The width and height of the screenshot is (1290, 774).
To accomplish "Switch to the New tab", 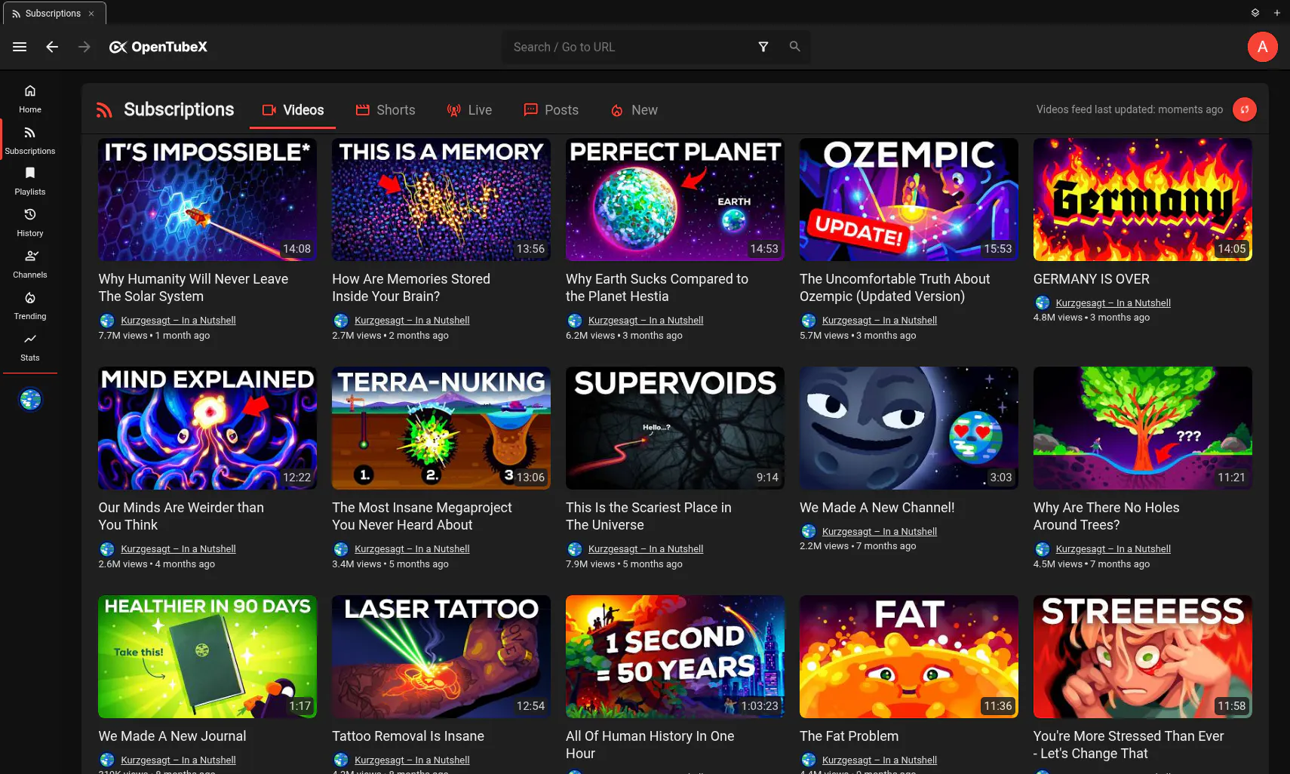I will pos(634,110).
